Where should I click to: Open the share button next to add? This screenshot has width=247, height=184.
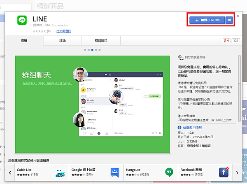(229, 20)
